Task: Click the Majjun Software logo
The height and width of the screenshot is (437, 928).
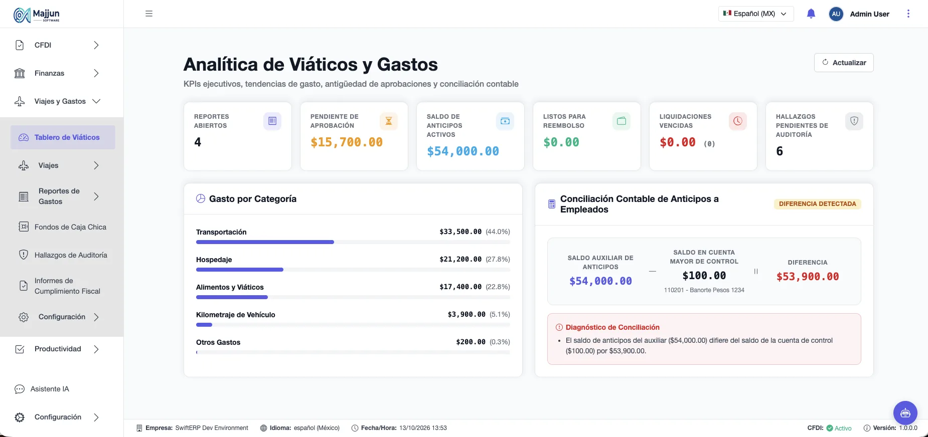Action: tap(37, 15)
